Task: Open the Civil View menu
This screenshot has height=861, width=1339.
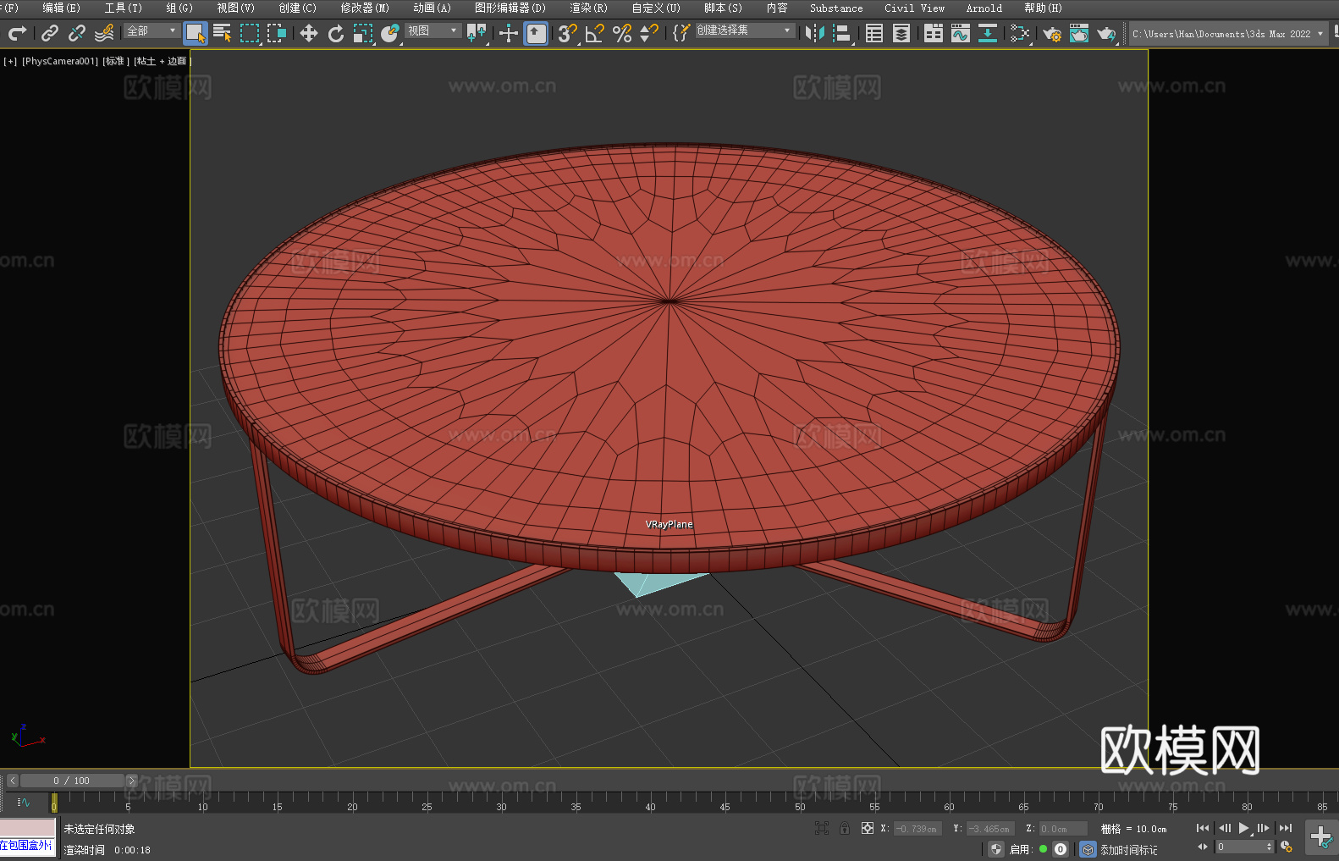Action: point(914,8)
